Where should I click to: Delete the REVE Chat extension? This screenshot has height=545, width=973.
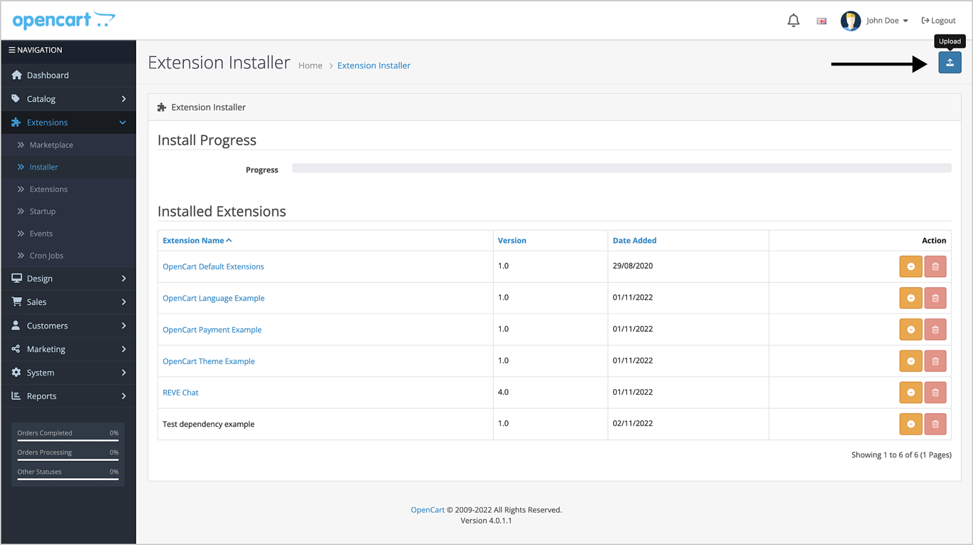(x=935, y=392)
